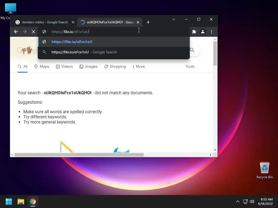Click the blue Google search magnifier button
This screenshot has width=278, height=208.
click(192, 50)
